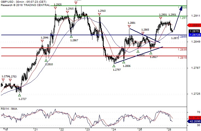Image resolution: width=201 pixels, height=131 pixels.
Task: Click date 26 on the time axis
Action: coord(140,129)
